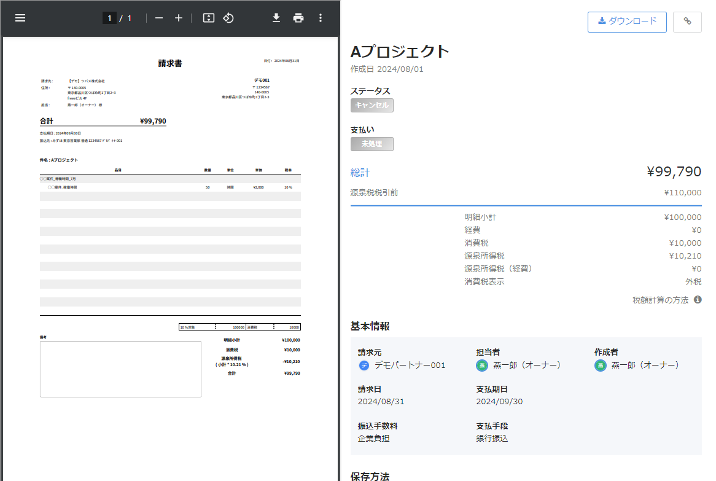The image size is (716, 481).
Task: Click the 担当者 燕一郎 avatar icon
Action: point(482,366)
